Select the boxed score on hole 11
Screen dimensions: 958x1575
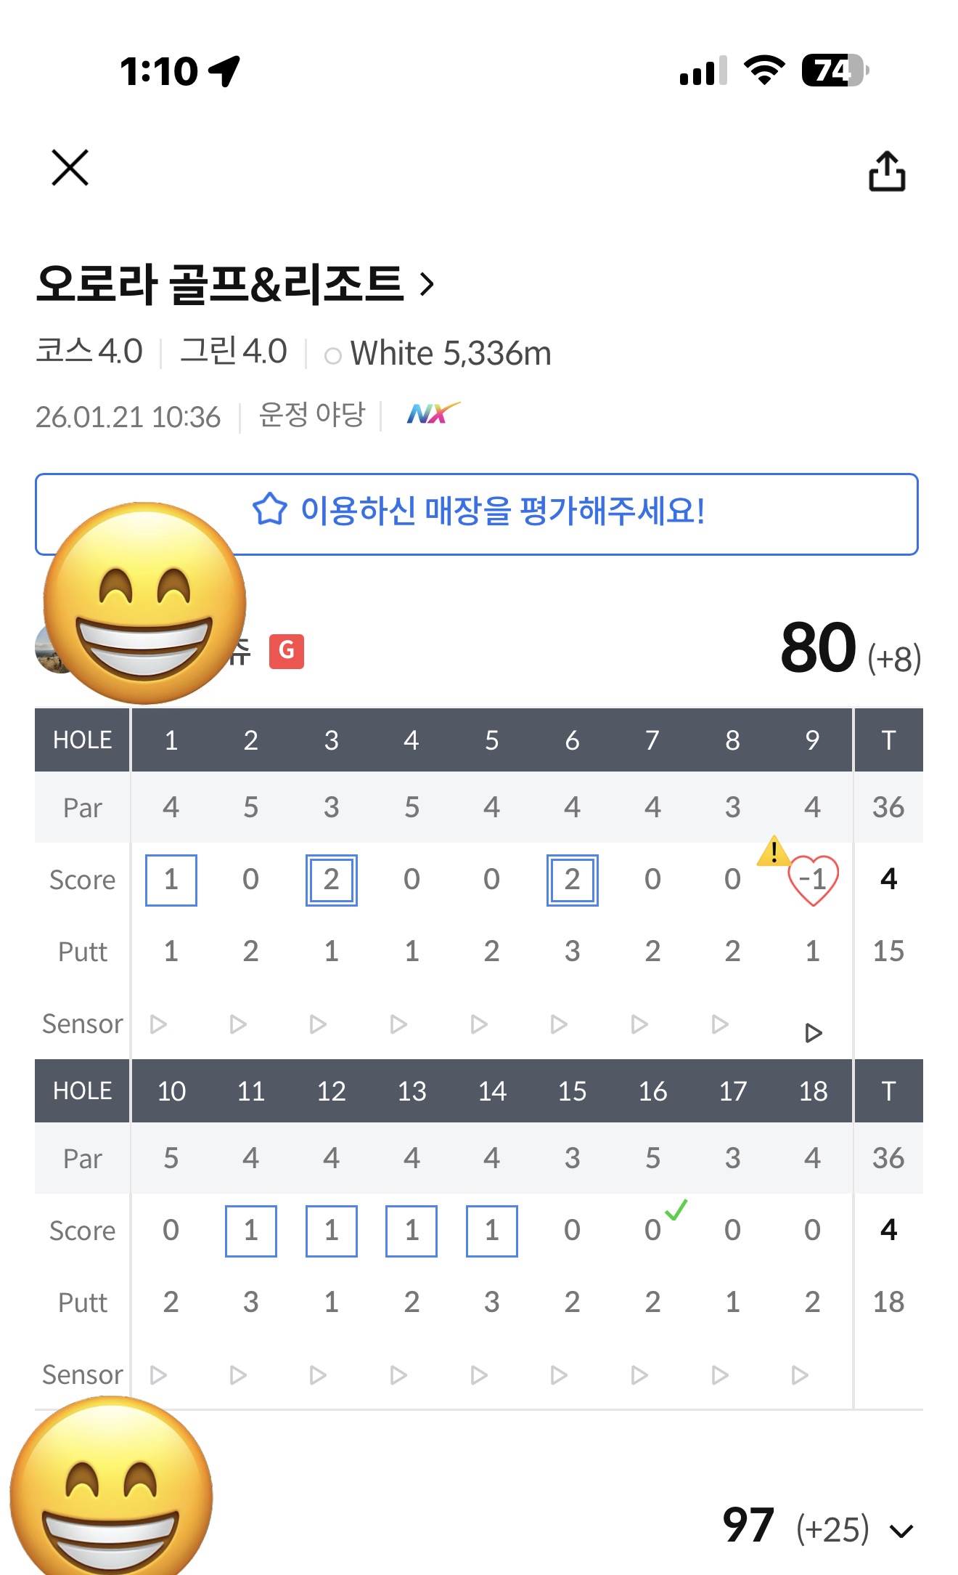251,1231
